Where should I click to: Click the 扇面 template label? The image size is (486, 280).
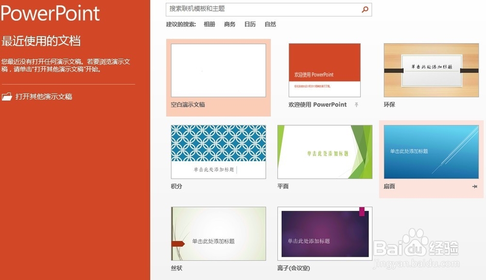tap(389, 186)
